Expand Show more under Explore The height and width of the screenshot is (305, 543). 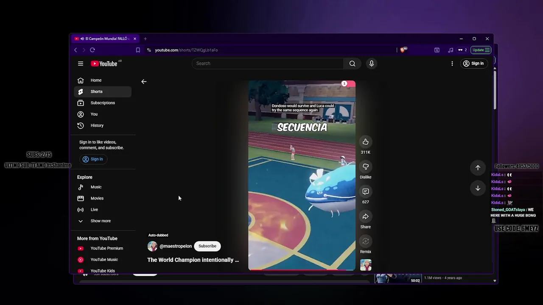103,221
